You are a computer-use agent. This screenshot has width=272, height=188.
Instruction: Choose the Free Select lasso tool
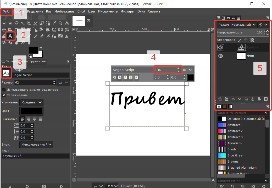point(16,23)
